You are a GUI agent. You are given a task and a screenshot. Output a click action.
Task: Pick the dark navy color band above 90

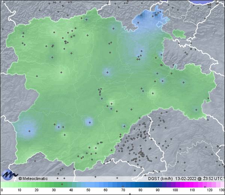pos(157,185)
